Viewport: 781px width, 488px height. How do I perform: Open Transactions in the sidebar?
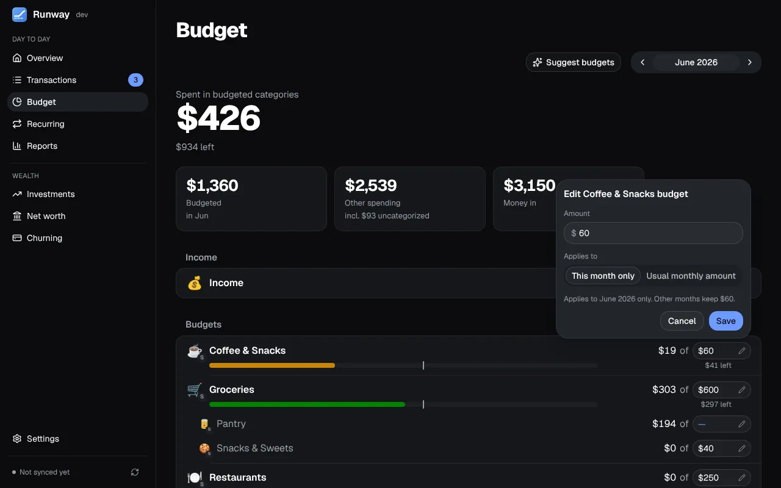pos(77,80)
